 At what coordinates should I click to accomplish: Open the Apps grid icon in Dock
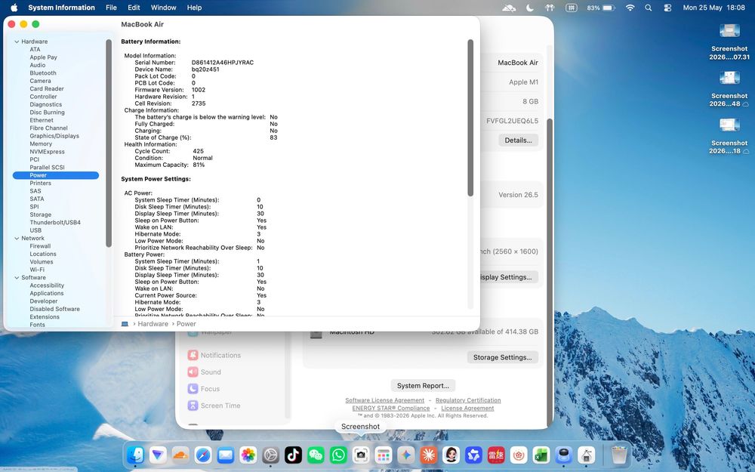point(384,455)
